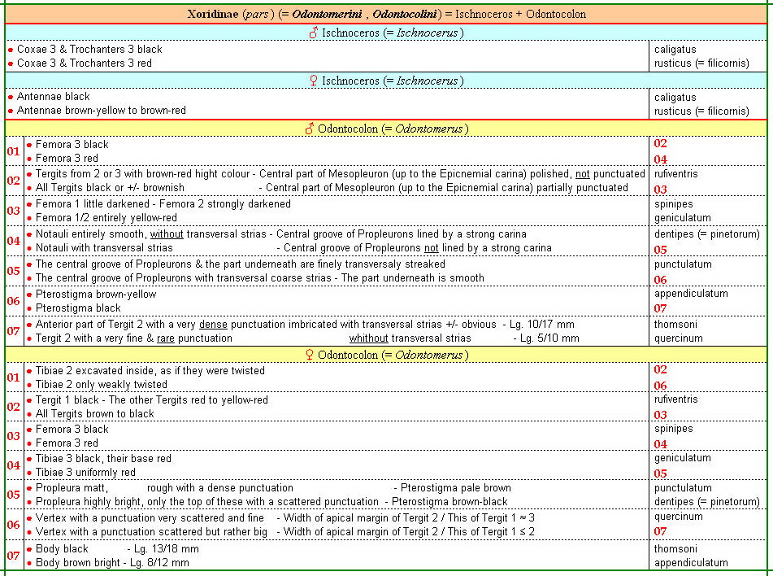Click the male symbol in the Odontocolon header
The height and width of the screenshot is (576, 773).
point(309,129)
